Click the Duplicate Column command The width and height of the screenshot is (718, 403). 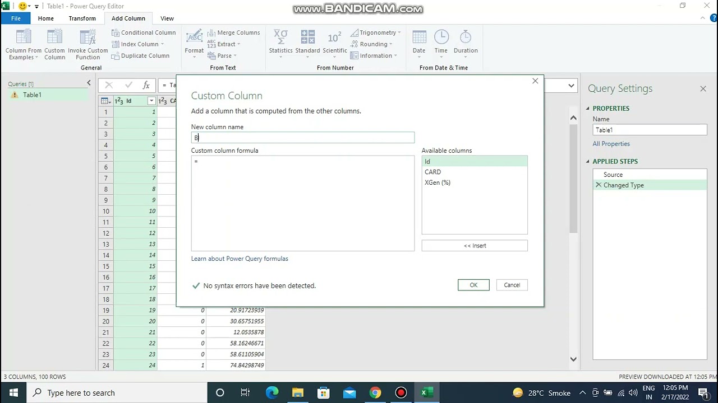click(140, 55)
